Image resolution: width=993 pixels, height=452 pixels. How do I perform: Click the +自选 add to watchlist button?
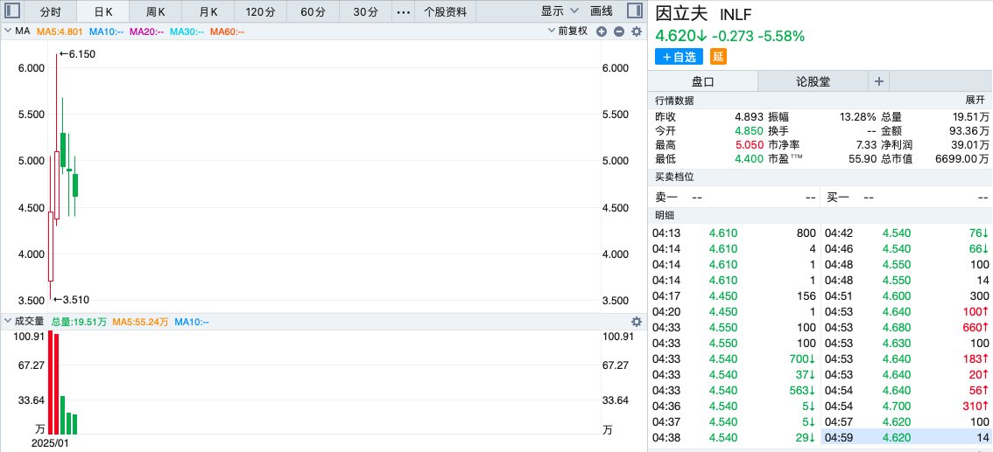coord(679,57)
